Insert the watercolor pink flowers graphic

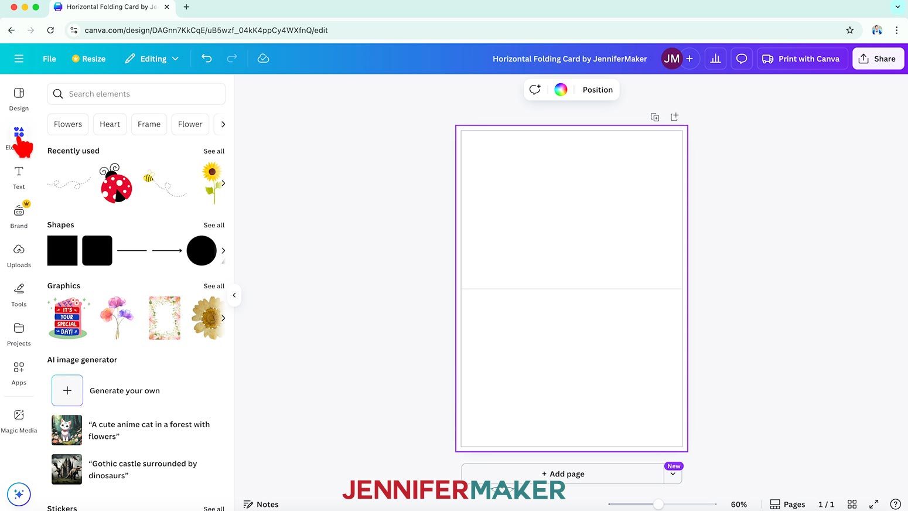[117, 318]
